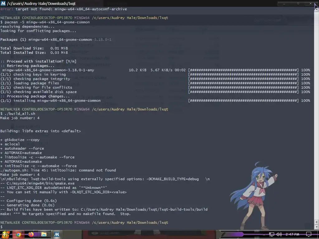Image resolution: width=319 pixels, height=239 pixels.
Task: Click 'checking available disk space' line
Action: tap(38, 92)
